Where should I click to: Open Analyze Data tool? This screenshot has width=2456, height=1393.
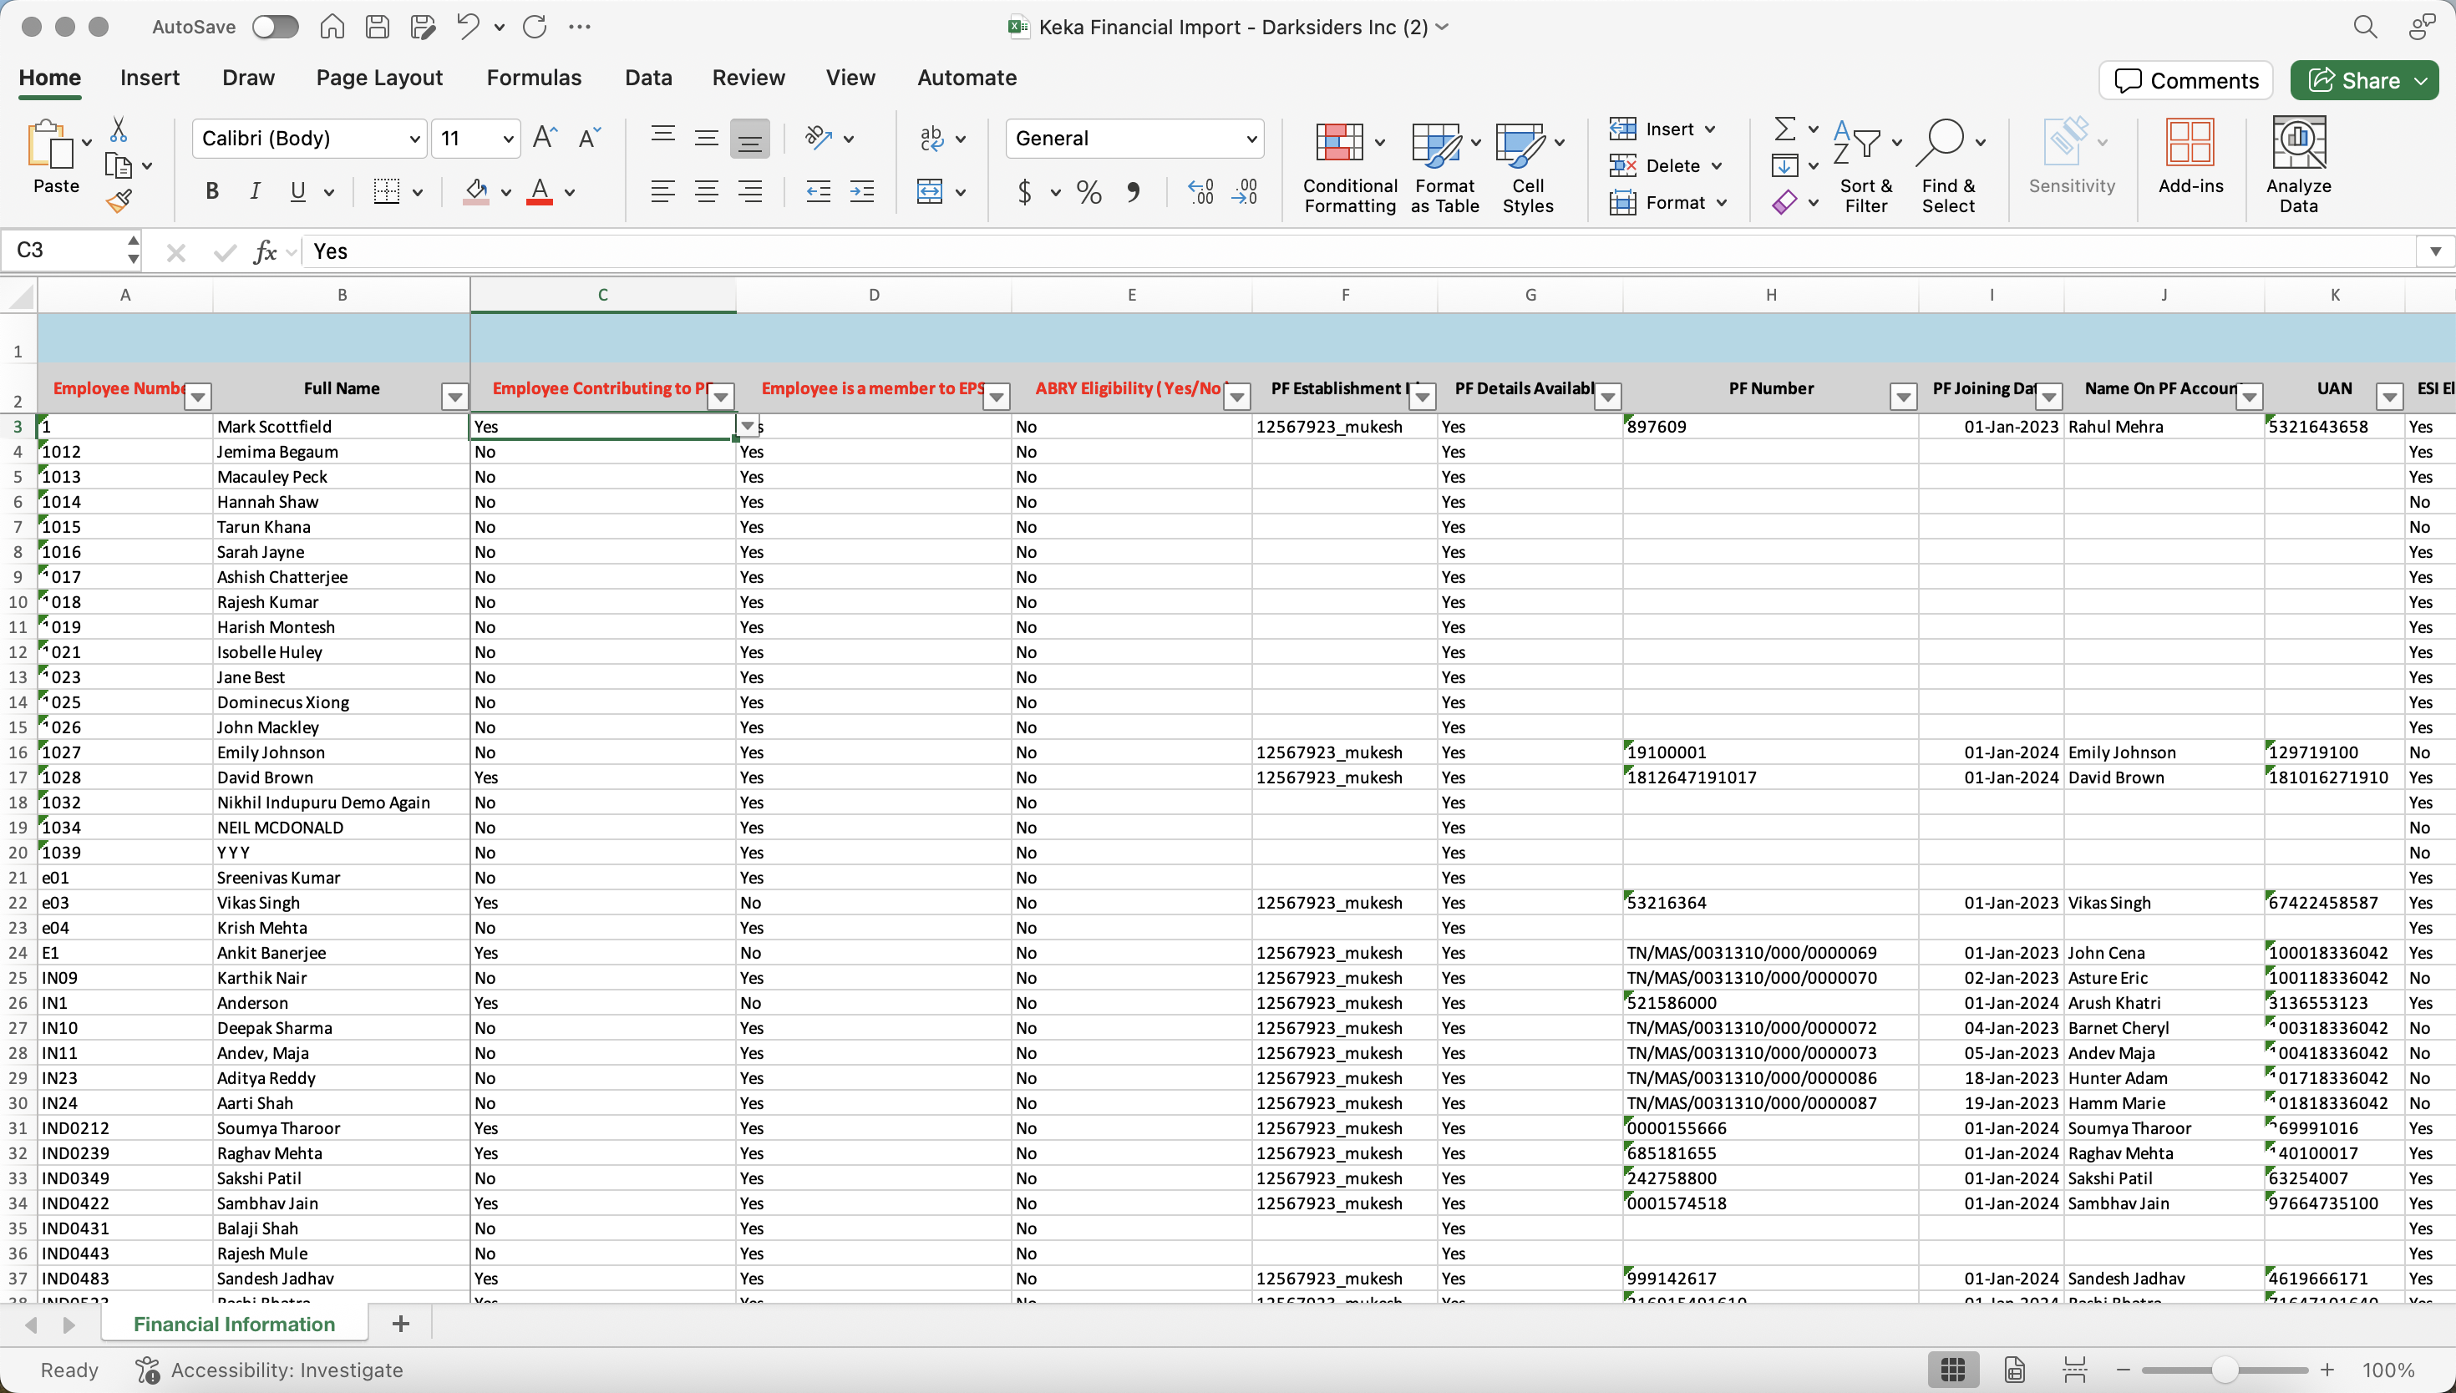(x=2297, y=144)
